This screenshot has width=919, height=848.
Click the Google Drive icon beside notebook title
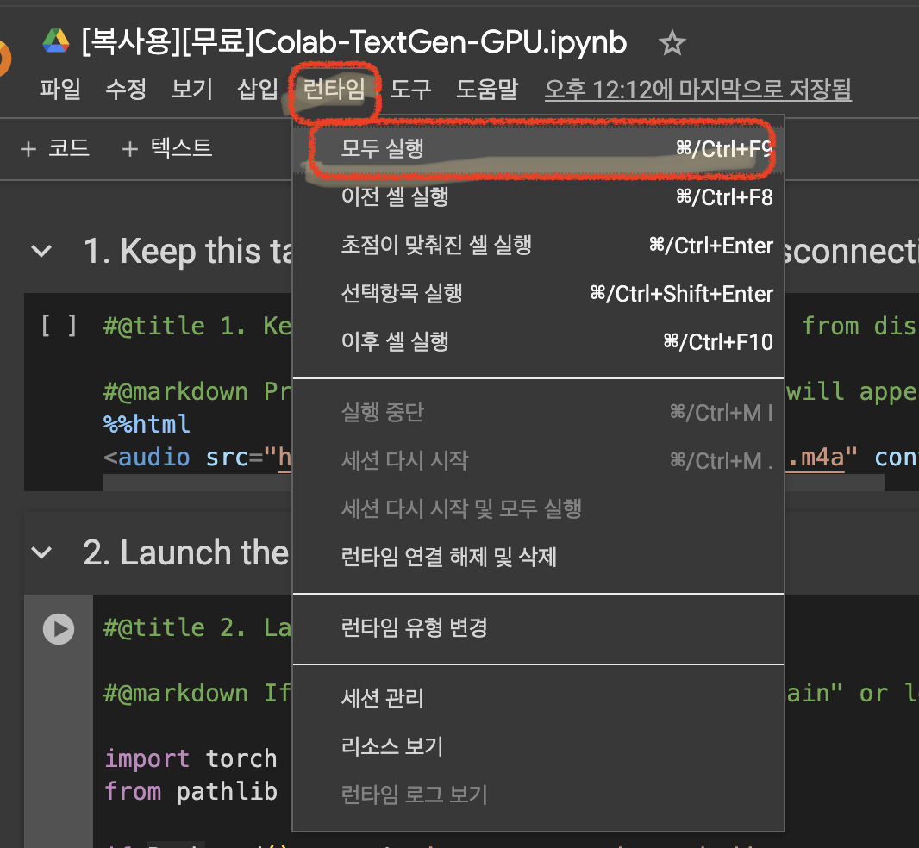[x=56, y=41]
